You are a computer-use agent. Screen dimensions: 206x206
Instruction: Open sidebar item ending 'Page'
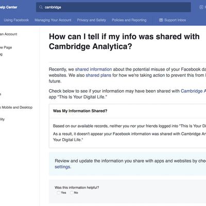(x=6, y=47)
